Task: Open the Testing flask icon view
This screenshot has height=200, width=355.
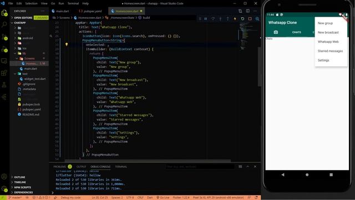Action: 4,85
